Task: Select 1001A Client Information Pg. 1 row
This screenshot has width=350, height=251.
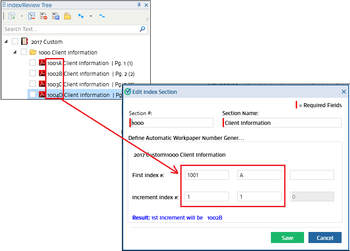Action: pyautogui.click(x=90, y=63)
